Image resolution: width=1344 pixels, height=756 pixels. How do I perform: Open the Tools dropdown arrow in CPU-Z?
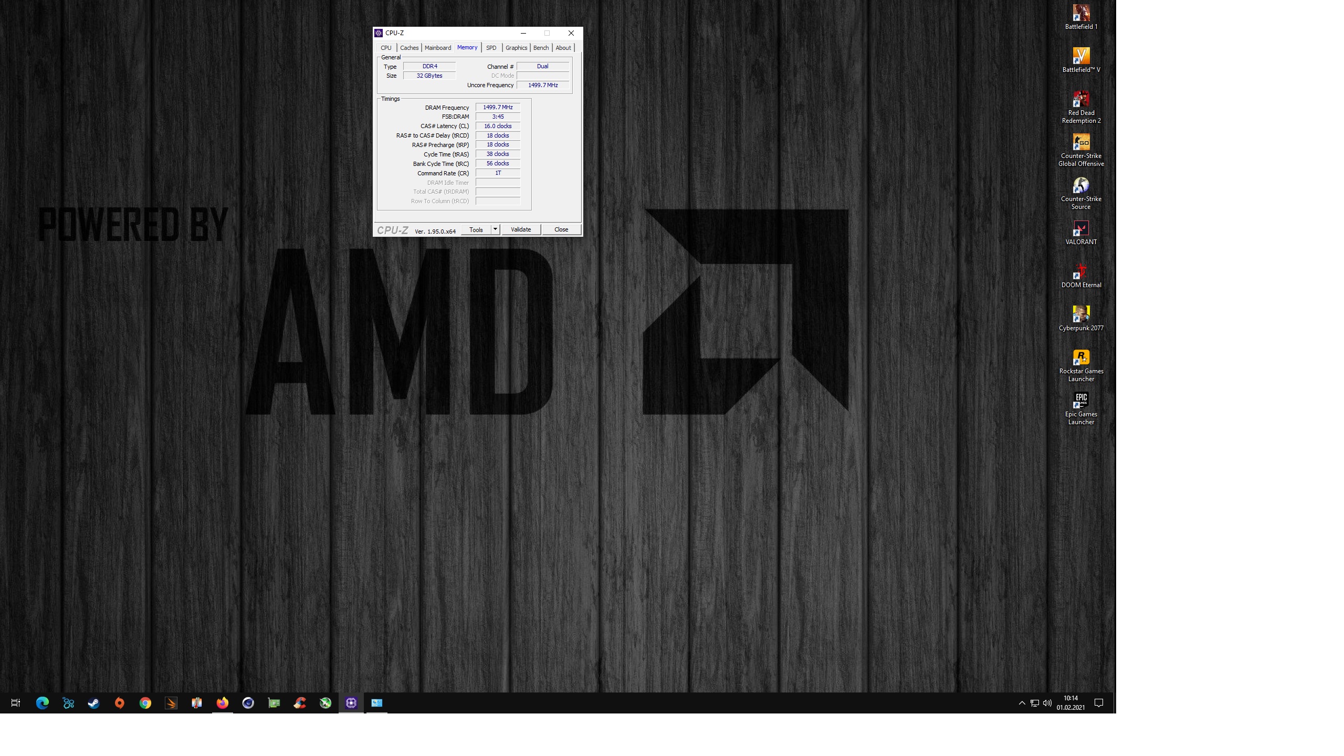click(x=495, y=229)
